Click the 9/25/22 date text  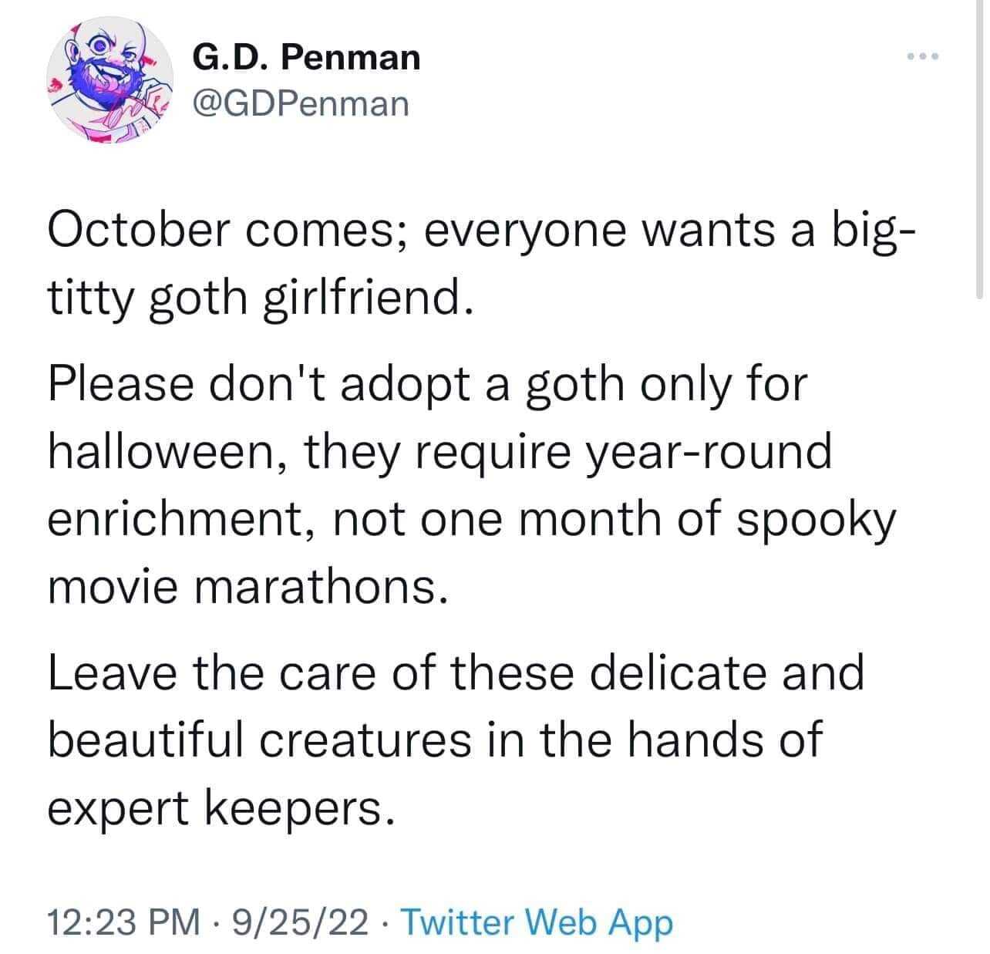(303, 921)
